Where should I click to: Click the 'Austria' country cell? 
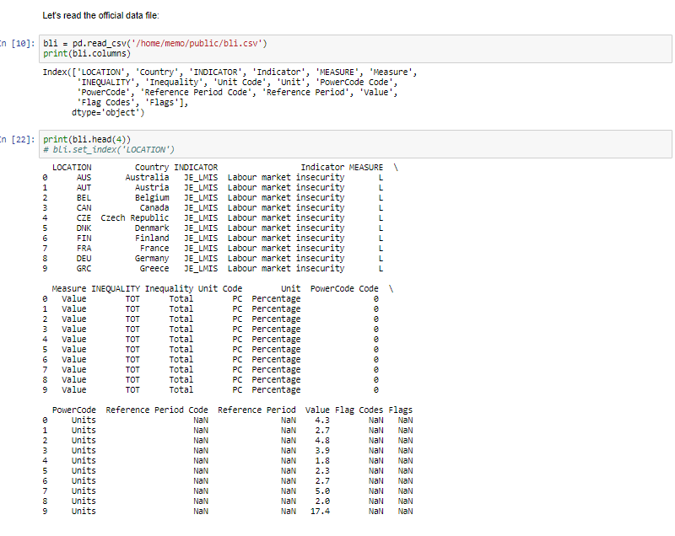point(152,187)
